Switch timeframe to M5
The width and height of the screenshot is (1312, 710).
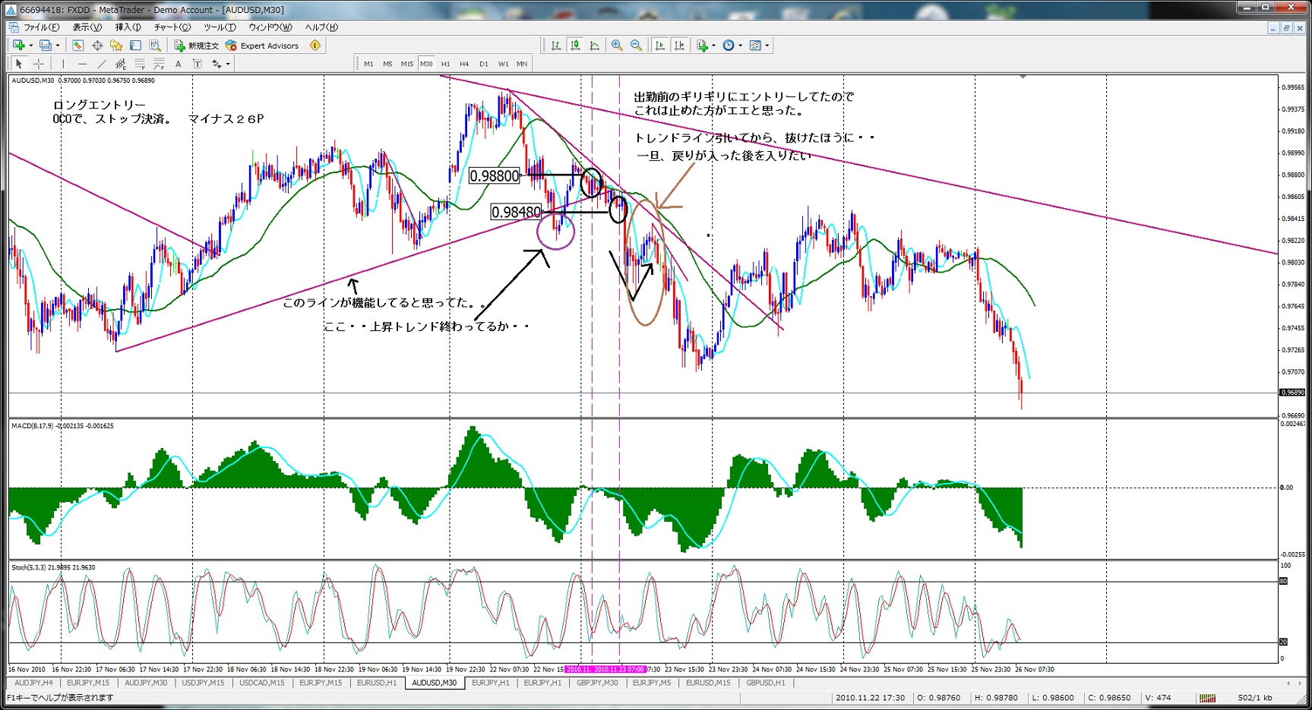pyautogui.click(x=387, y=64)
